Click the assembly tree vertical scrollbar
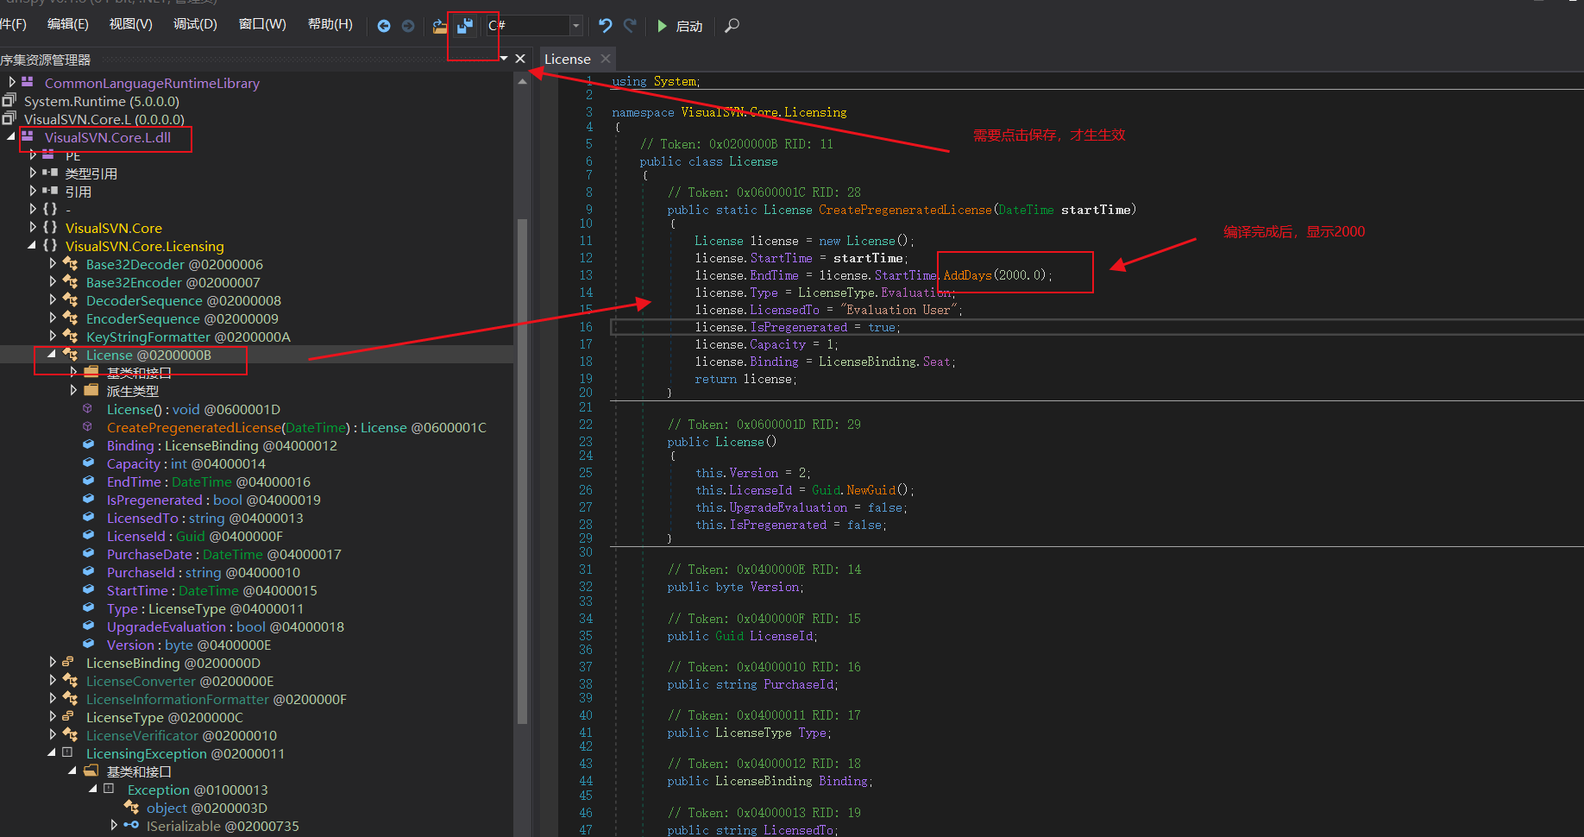The image size is (1584, 837). [521, 466]
